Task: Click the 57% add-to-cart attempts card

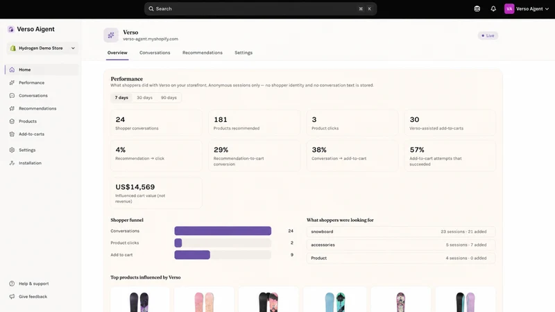Action: point(450,156)
